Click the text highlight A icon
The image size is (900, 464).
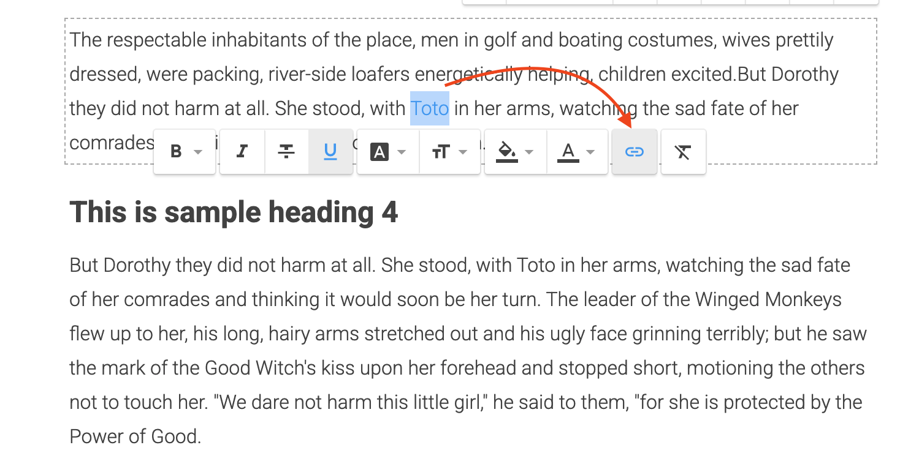click(379, 152)
